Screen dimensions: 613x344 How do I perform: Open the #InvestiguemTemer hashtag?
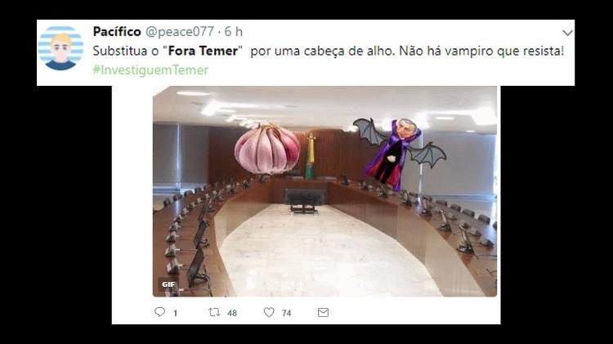(150, 70)
